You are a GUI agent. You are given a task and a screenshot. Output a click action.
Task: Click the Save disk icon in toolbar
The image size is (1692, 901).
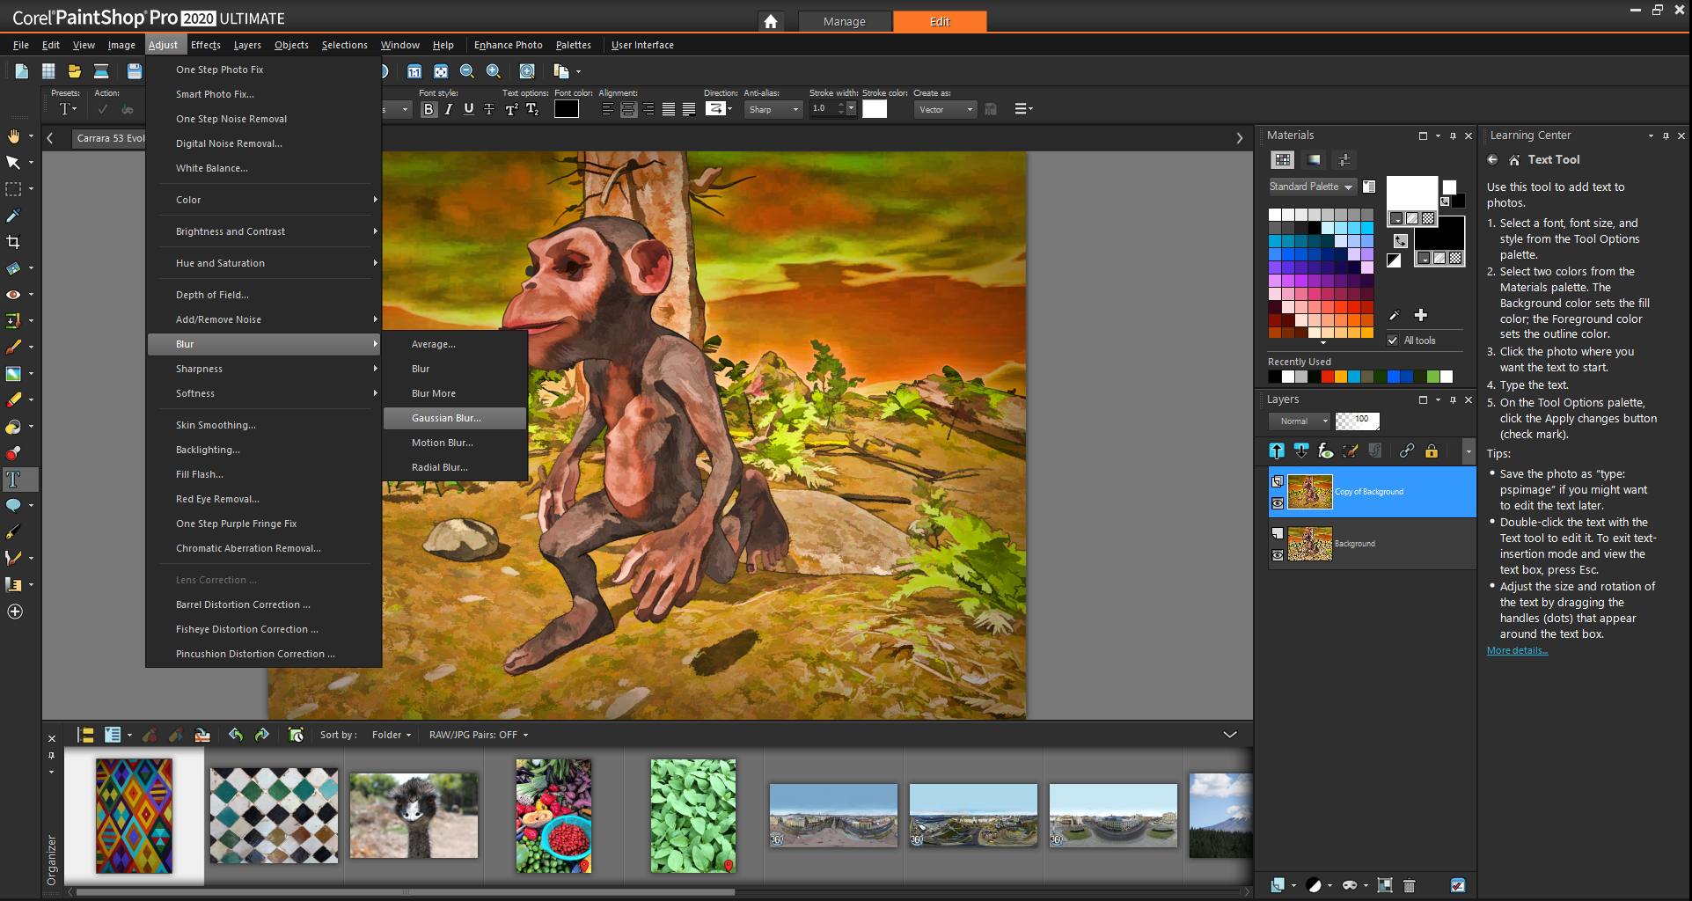point(134,71)
